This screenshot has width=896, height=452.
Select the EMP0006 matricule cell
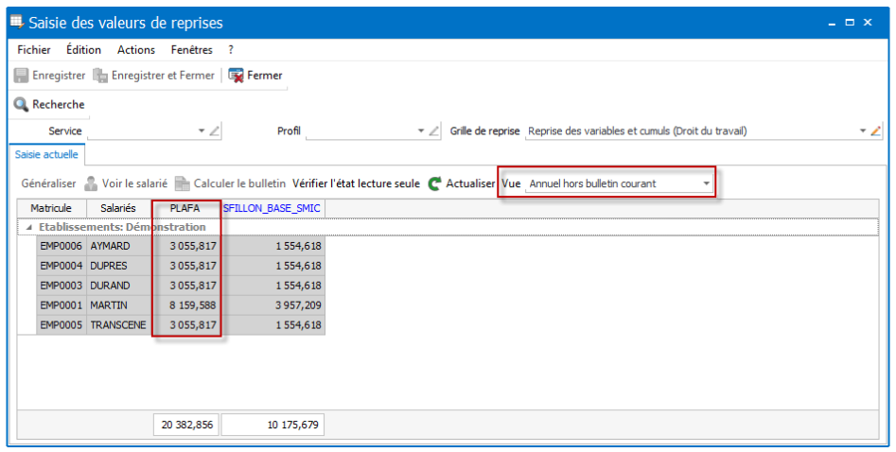click(x=61, y=246)
